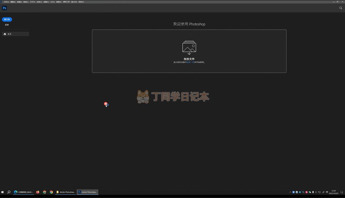Click the pink tray application icon

[307, 192]
